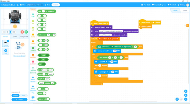This screenshot has width=190, height=104.
Task: Open the File menu
Action: pyautogui.click(x=22, y=5)
